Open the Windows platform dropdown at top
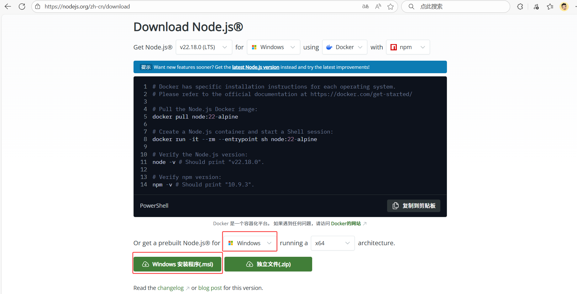Viewport: 577px width, 294px height. click(273, 47)
